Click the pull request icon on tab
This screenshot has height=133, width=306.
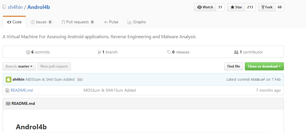pos(63,22)
